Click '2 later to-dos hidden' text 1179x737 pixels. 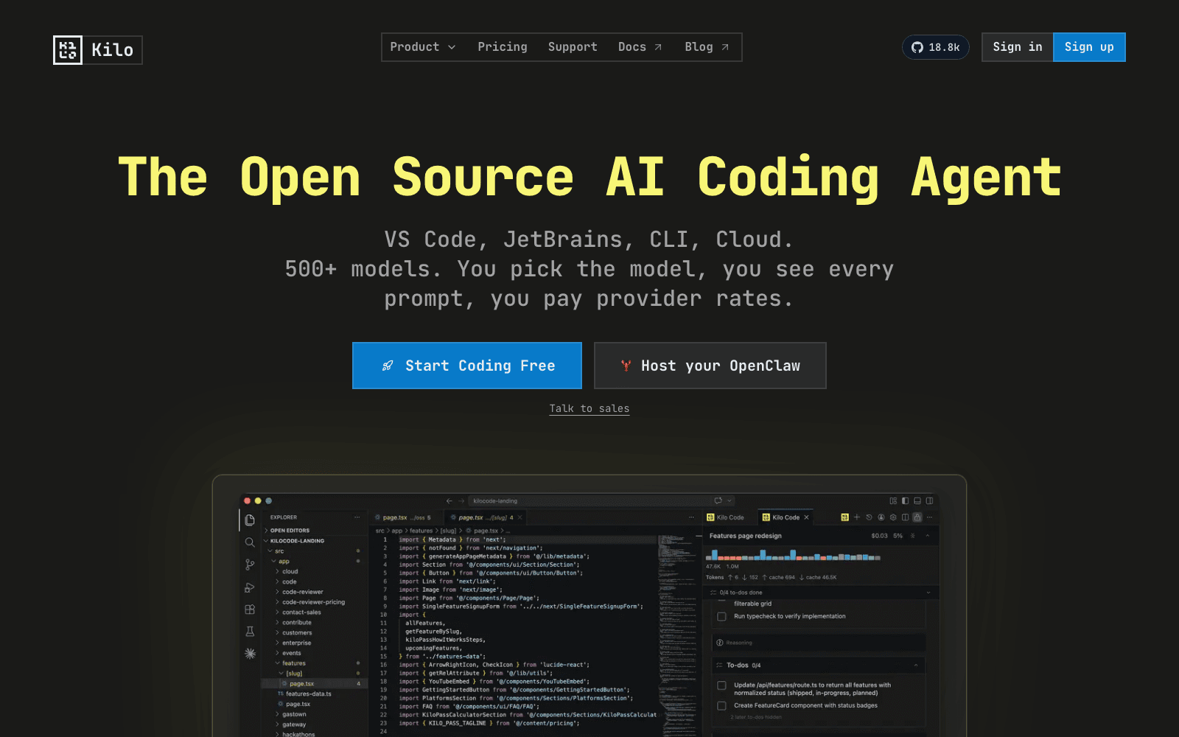(756, 717)
